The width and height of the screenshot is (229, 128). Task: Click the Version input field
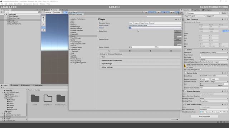click(x=155, y=28)
